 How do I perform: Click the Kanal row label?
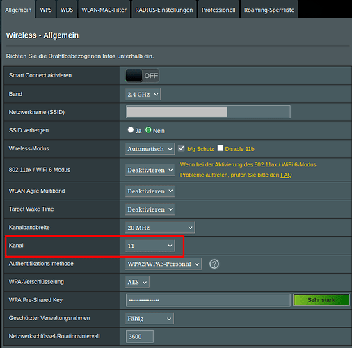[16, 246]
